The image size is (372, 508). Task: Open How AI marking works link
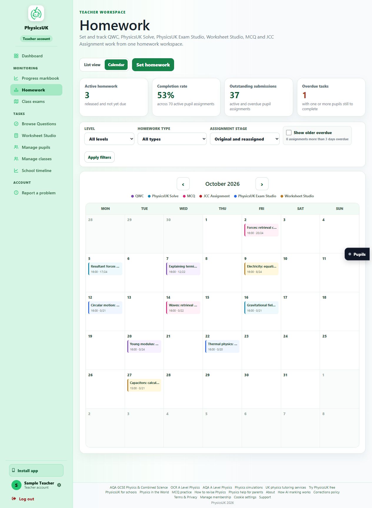(x=294, y=492)
